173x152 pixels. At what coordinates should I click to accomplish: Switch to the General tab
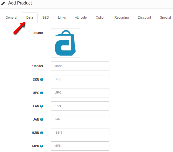[x=11, y=18]
